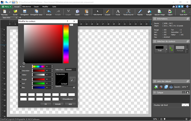The image size is (191, 121).
Task: Select the Texte incurvé tool
Action: (128, 12)
